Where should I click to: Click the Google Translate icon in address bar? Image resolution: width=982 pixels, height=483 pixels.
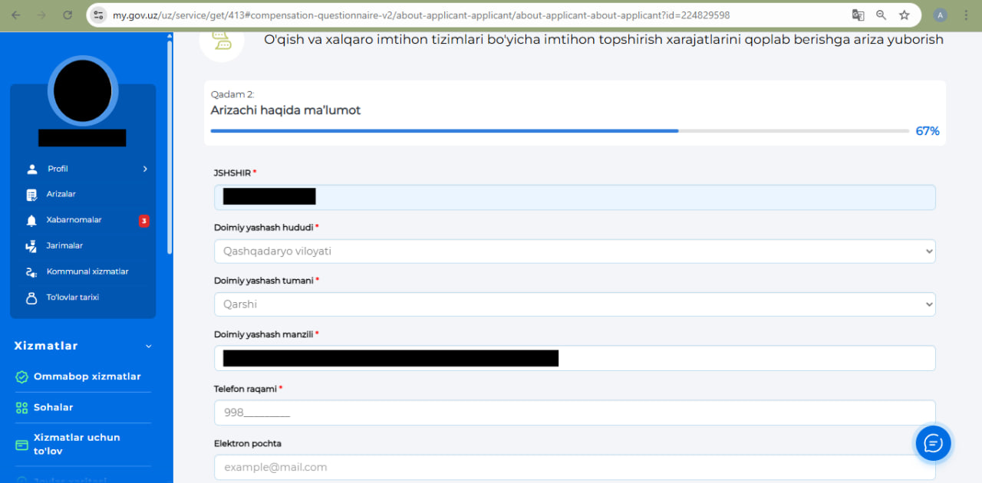tap(858, 15)
